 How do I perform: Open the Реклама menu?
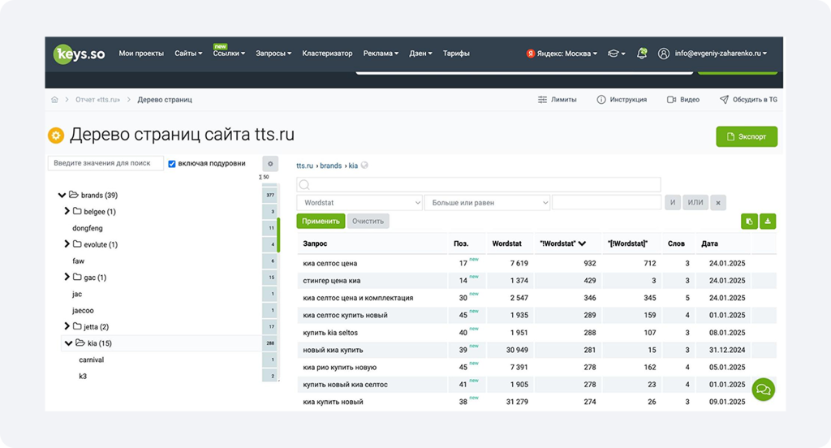381,54
